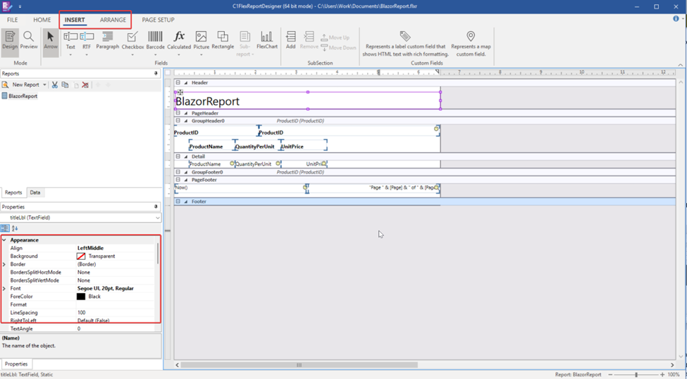Viewport: 687px width, 379px height.
Task: Edit the Align value LeftMiddle
Action: click(x=116, y=248)
